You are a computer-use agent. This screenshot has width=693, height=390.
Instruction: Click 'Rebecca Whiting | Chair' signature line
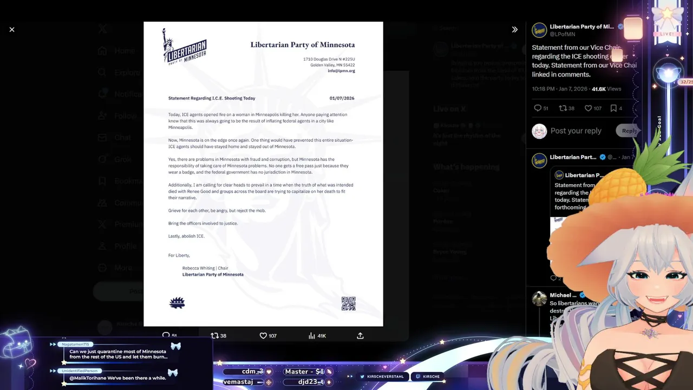[x=205, y=268]
